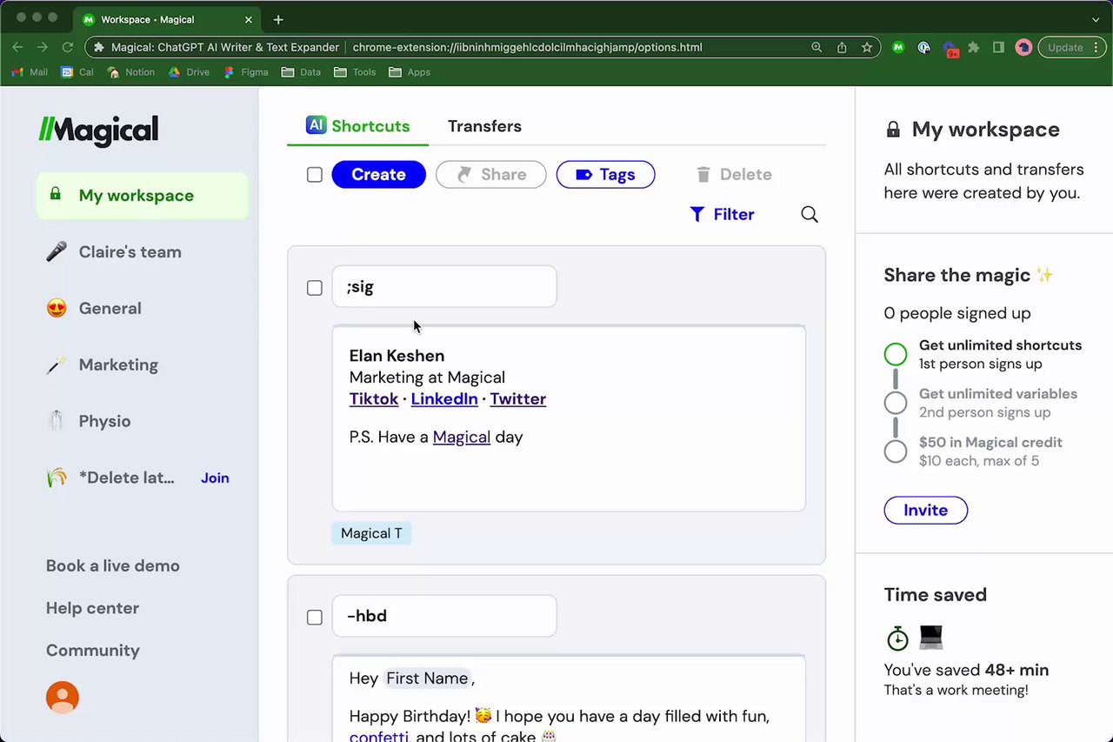This screenshot has height=742, width=1113.
Task: Click the search magnifier icon
Action: (x=810, y=215)
